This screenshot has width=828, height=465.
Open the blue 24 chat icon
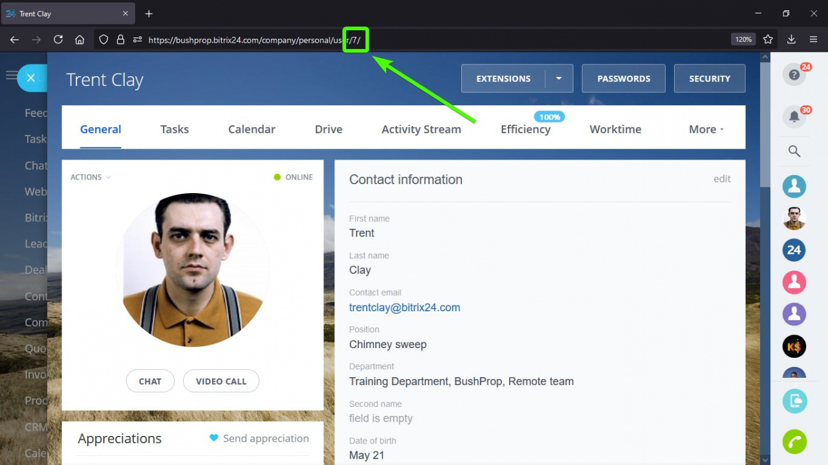794,250
